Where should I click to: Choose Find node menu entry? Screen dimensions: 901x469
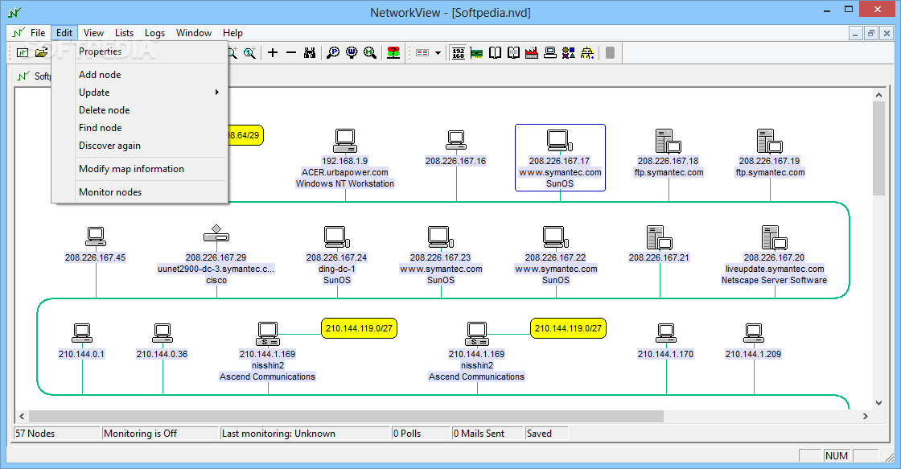[140, 128]
